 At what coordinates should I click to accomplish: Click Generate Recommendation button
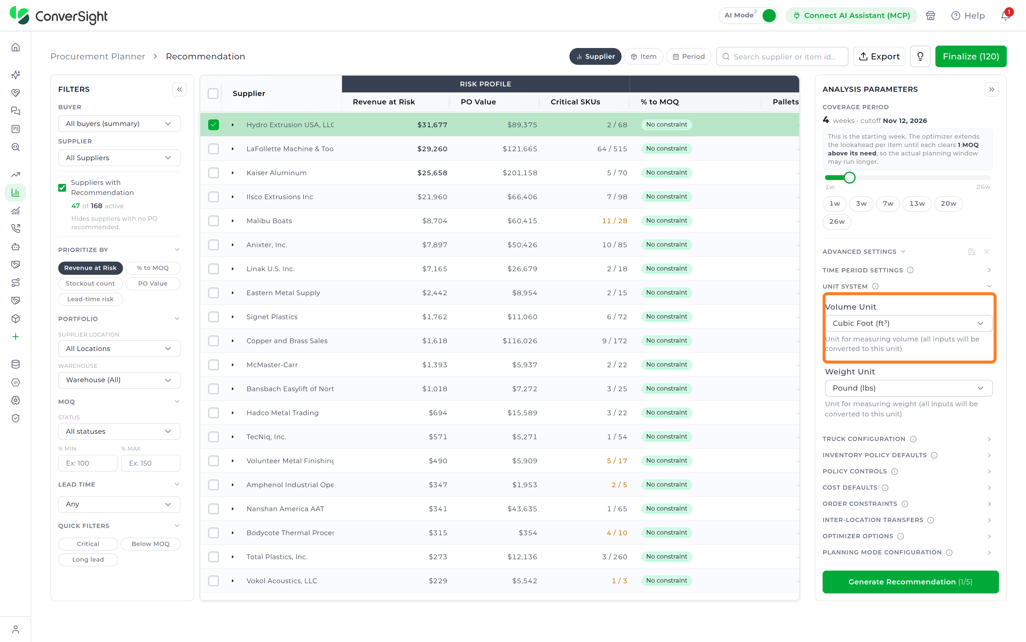[910, 582]
